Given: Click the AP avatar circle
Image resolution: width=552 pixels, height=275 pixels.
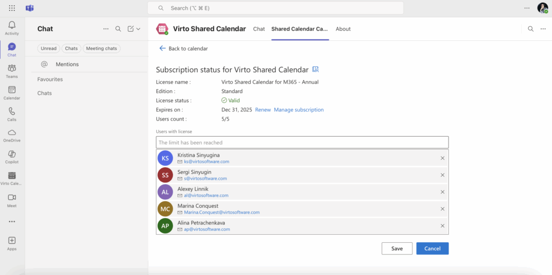Looking at the screenshot, I should point(165,226).
